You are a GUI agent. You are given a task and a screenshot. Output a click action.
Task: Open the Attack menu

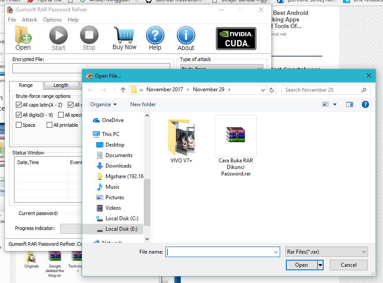pos(29,19)
